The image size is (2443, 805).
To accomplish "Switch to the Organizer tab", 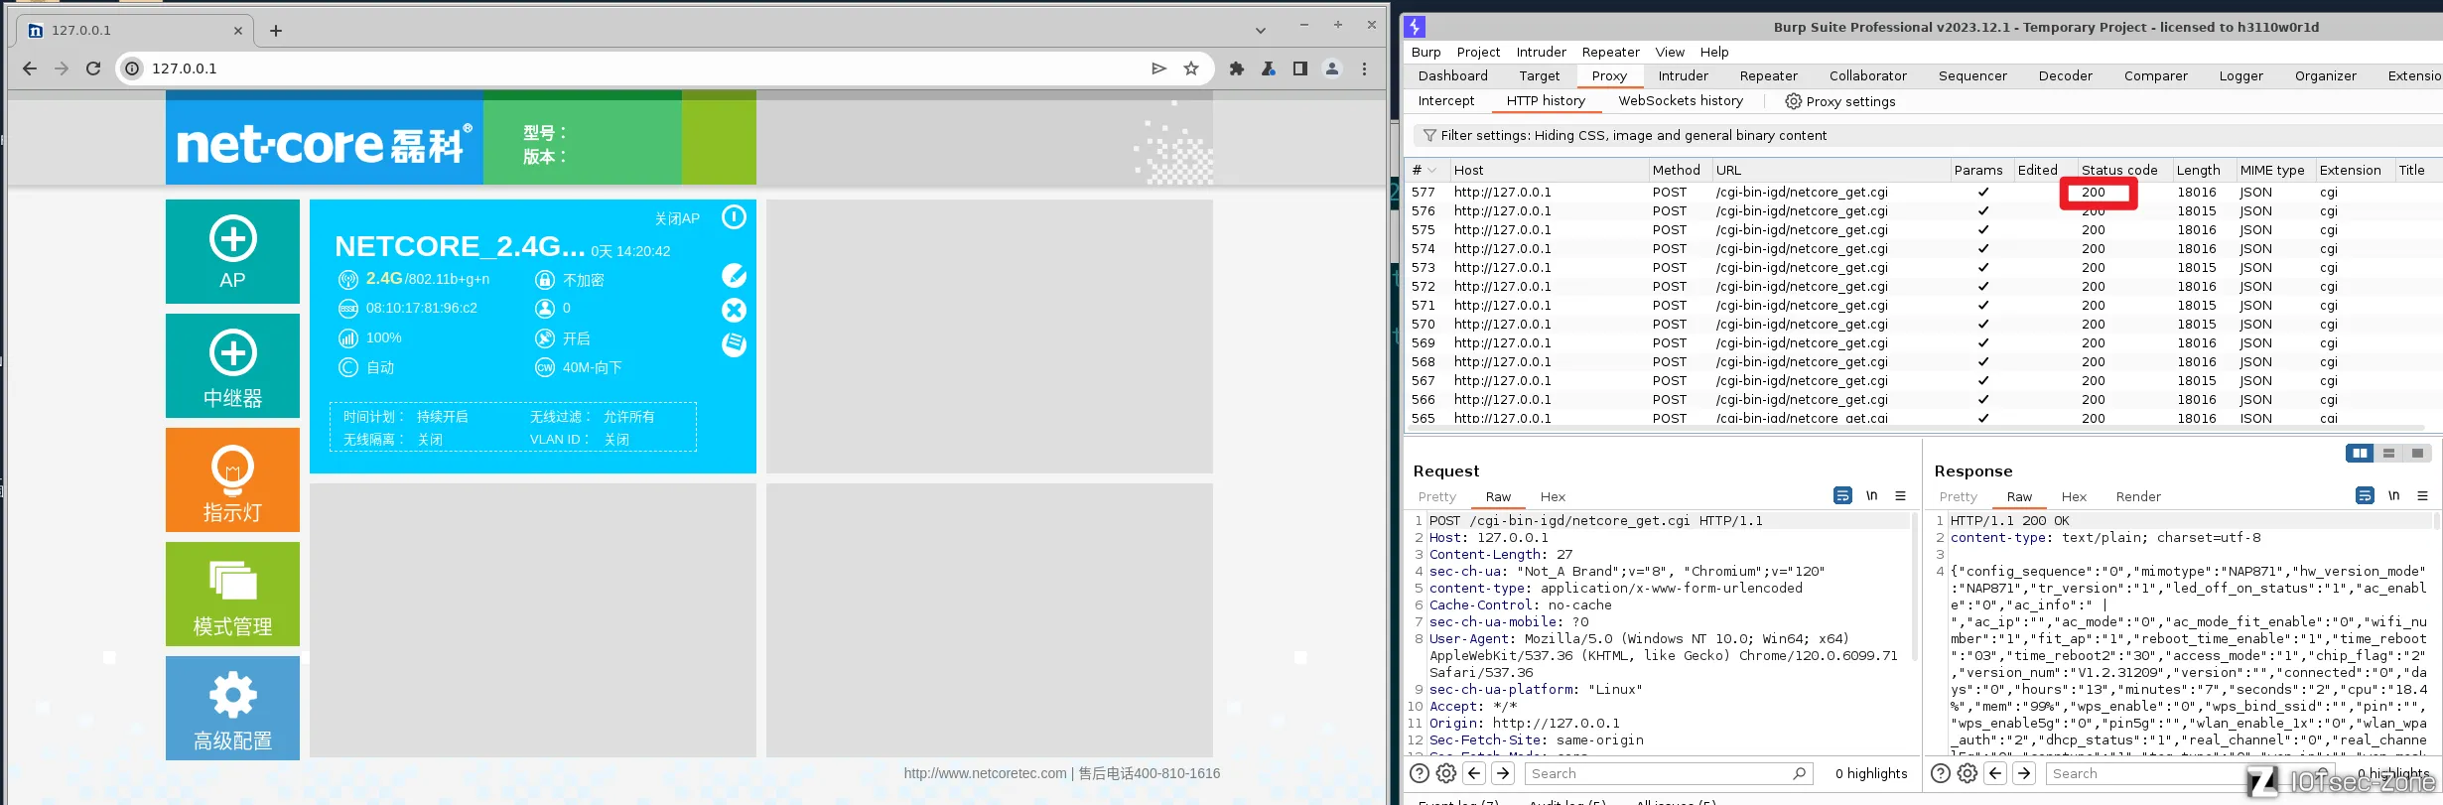I will click(x=2326, y=75).
